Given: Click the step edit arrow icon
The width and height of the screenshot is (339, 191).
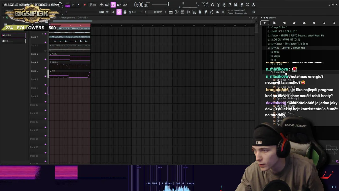Looking at the screenshot, I should (x=107, y=12).
